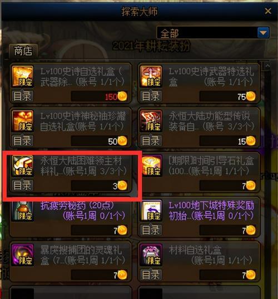Select the 暴戾搜捕团的灵魂礼盒 icon
Image resolution: width=278 pixels, height=299 pixels.
tap(23, 255)
